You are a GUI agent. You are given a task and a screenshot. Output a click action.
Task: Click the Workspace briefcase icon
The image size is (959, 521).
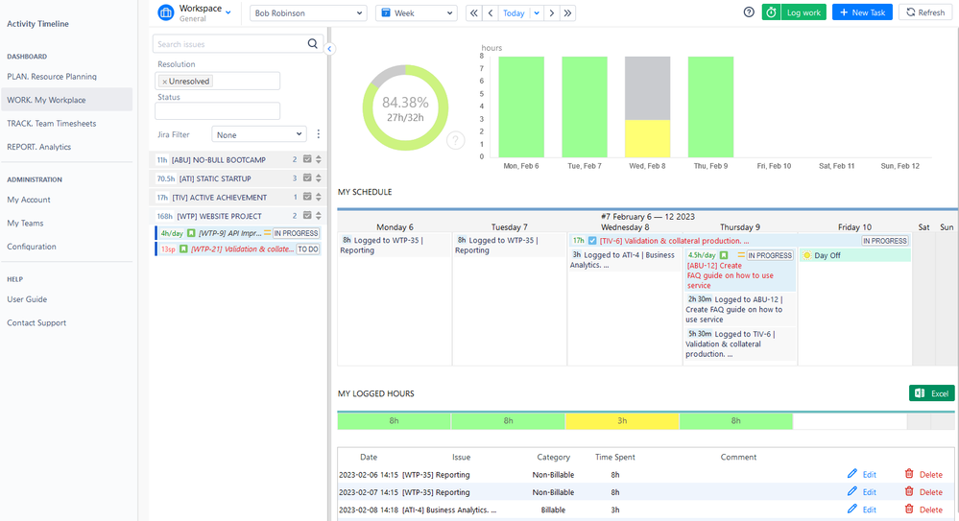pyautogui.click(x=166, y=12)
